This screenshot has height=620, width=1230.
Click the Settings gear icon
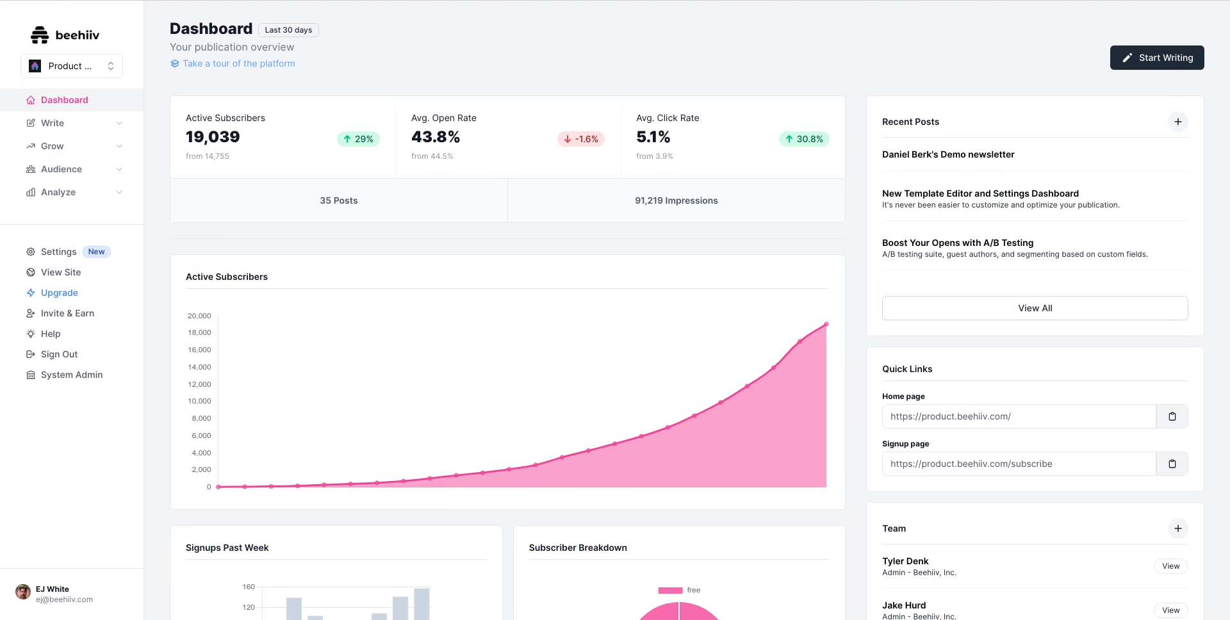coord(31,252)
